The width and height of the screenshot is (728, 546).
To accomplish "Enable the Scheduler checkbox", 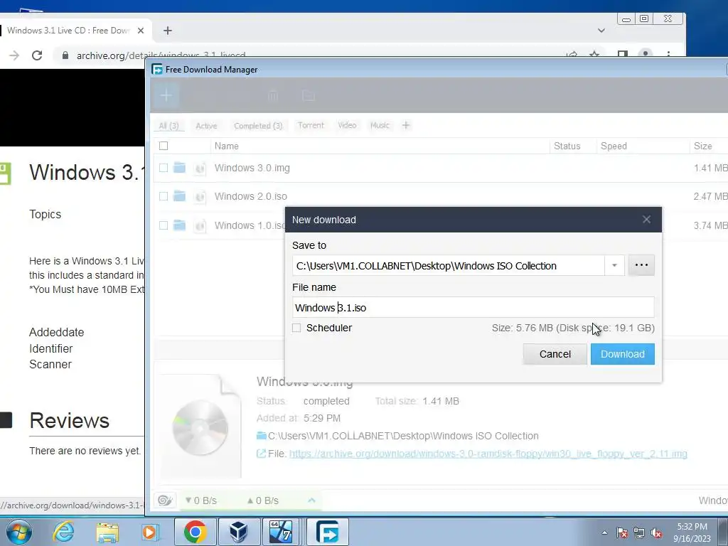I will click(296, 328).
